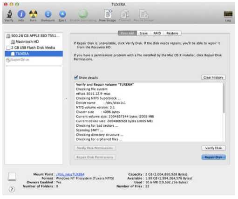Click the Verify Disk button
238x199 pixels.
point(213,148)
